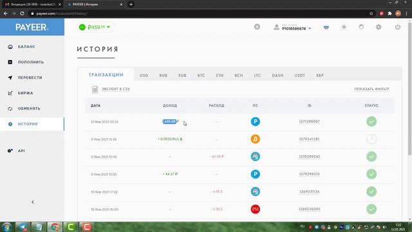The image size is (412, 232).
Task: Click the Статус column header
Action: pos(371,106)
